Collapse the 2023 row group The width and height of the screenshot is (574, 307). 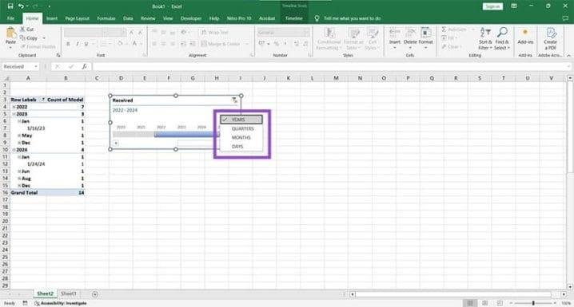(14, 114)
